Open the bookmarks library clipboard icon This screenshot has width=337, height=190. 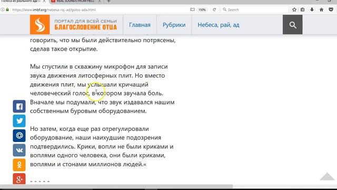click(303, 9)
